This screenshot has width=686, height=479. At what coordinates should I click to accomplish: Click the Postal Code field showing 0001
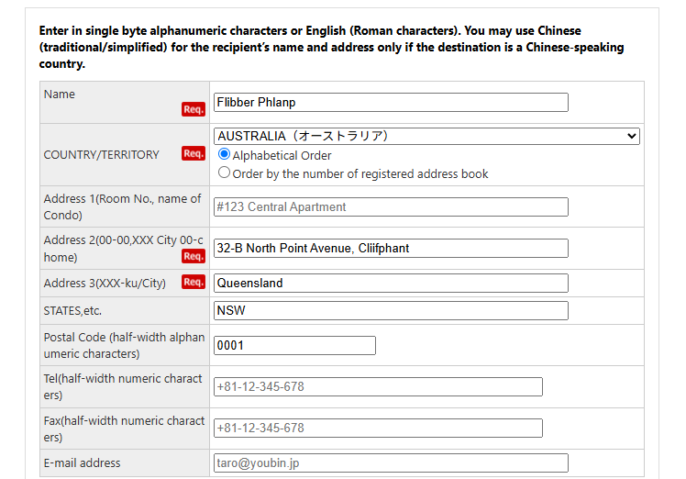294,346
